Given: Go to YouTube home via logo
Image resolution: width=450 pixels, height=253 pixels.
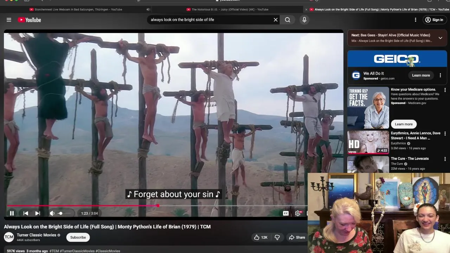Looking at the screenshot, I should point(30,20).
